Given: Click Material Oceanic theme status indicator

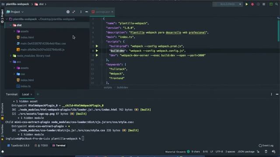Looking at the screenshot, I should pos(178,152).
